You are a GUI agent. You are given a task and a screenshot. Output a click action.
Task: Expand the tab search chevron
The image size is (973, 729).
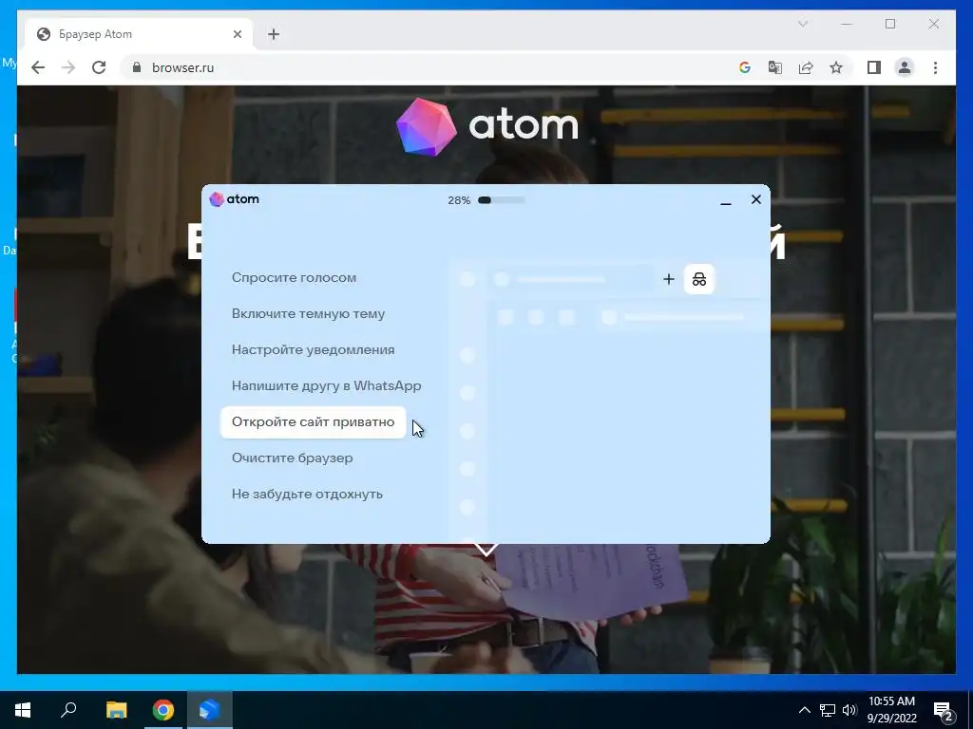802,24
